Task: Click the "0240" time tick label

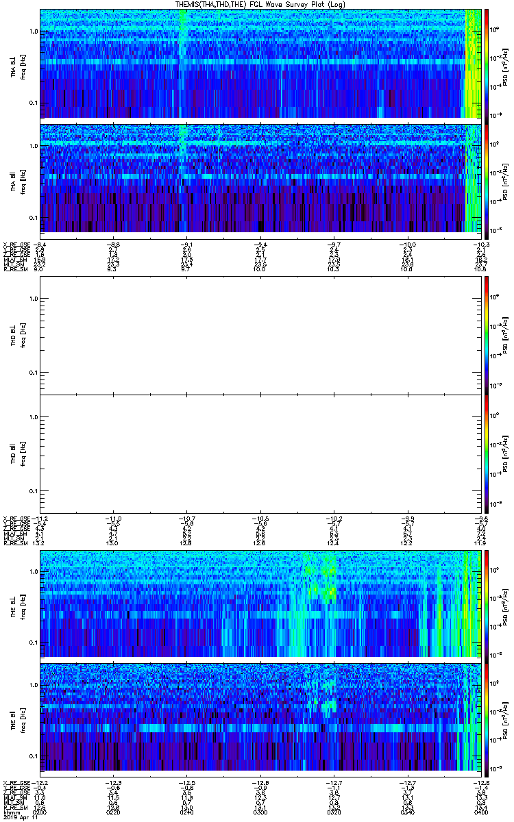Action: click(x=188, y=812)
